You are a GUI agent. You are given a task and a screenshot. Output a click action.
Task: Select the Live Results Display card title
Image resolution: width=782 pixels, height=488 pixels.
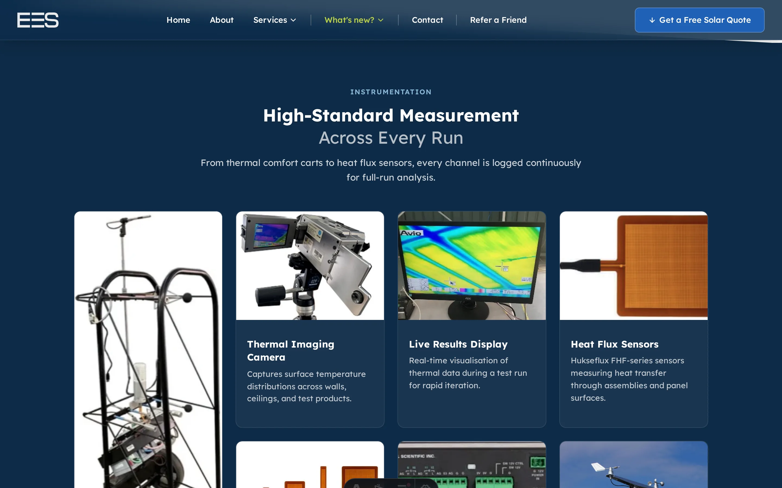(x=458, y=344)
